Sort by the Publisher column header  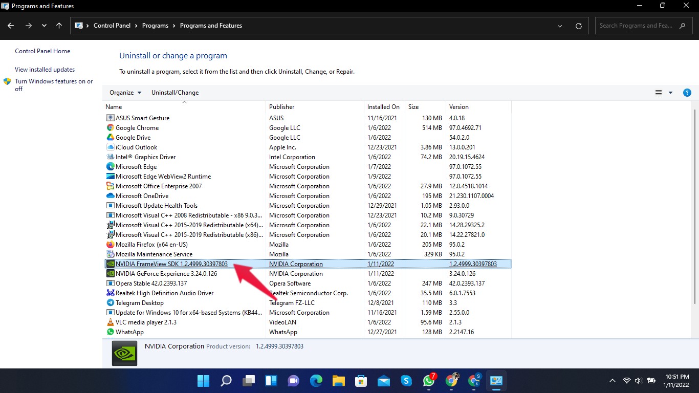coord(315,107)
